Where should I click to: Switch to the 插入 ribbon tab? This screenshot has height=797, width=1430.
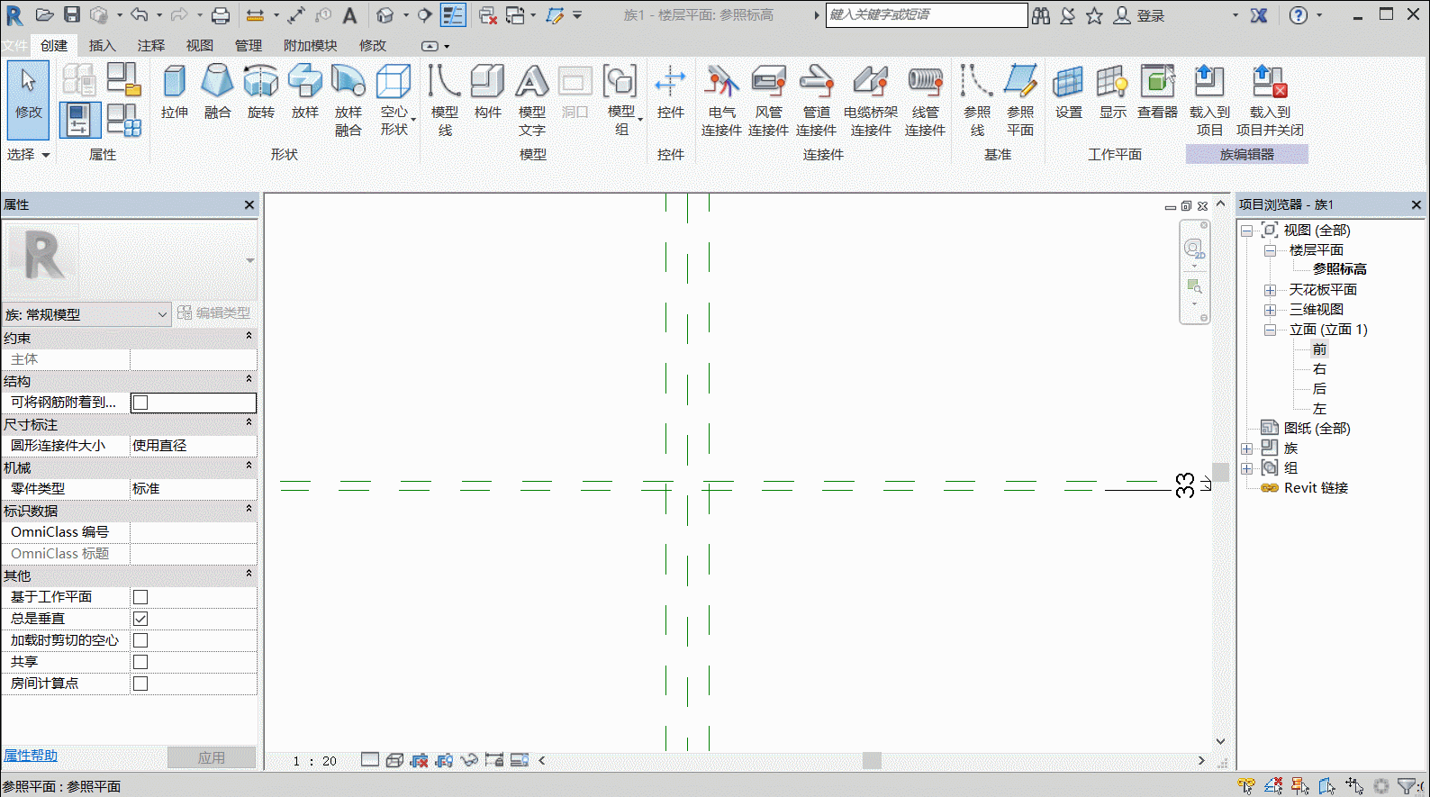point(102,46)
